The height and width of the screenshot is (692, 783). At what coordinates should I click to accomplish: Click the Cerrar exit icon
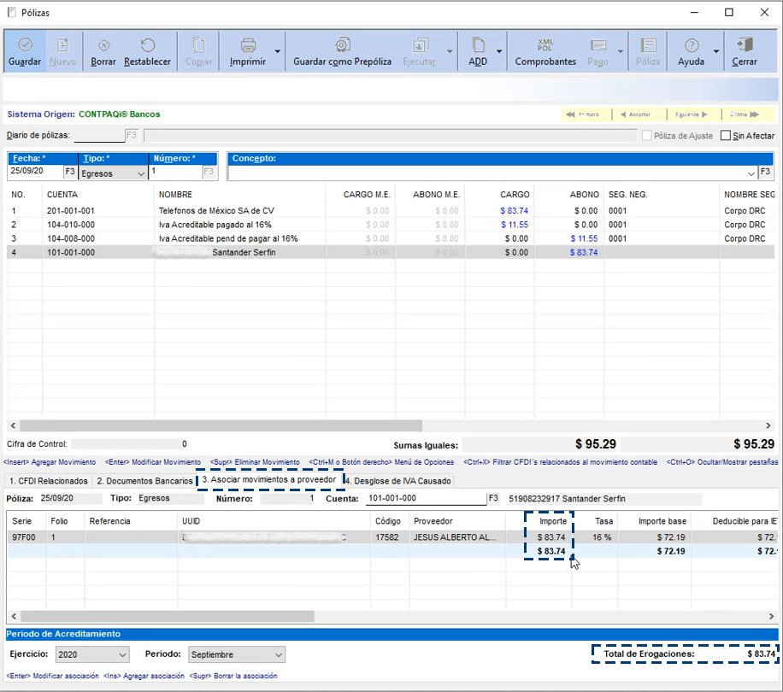(x=745, y=45)
